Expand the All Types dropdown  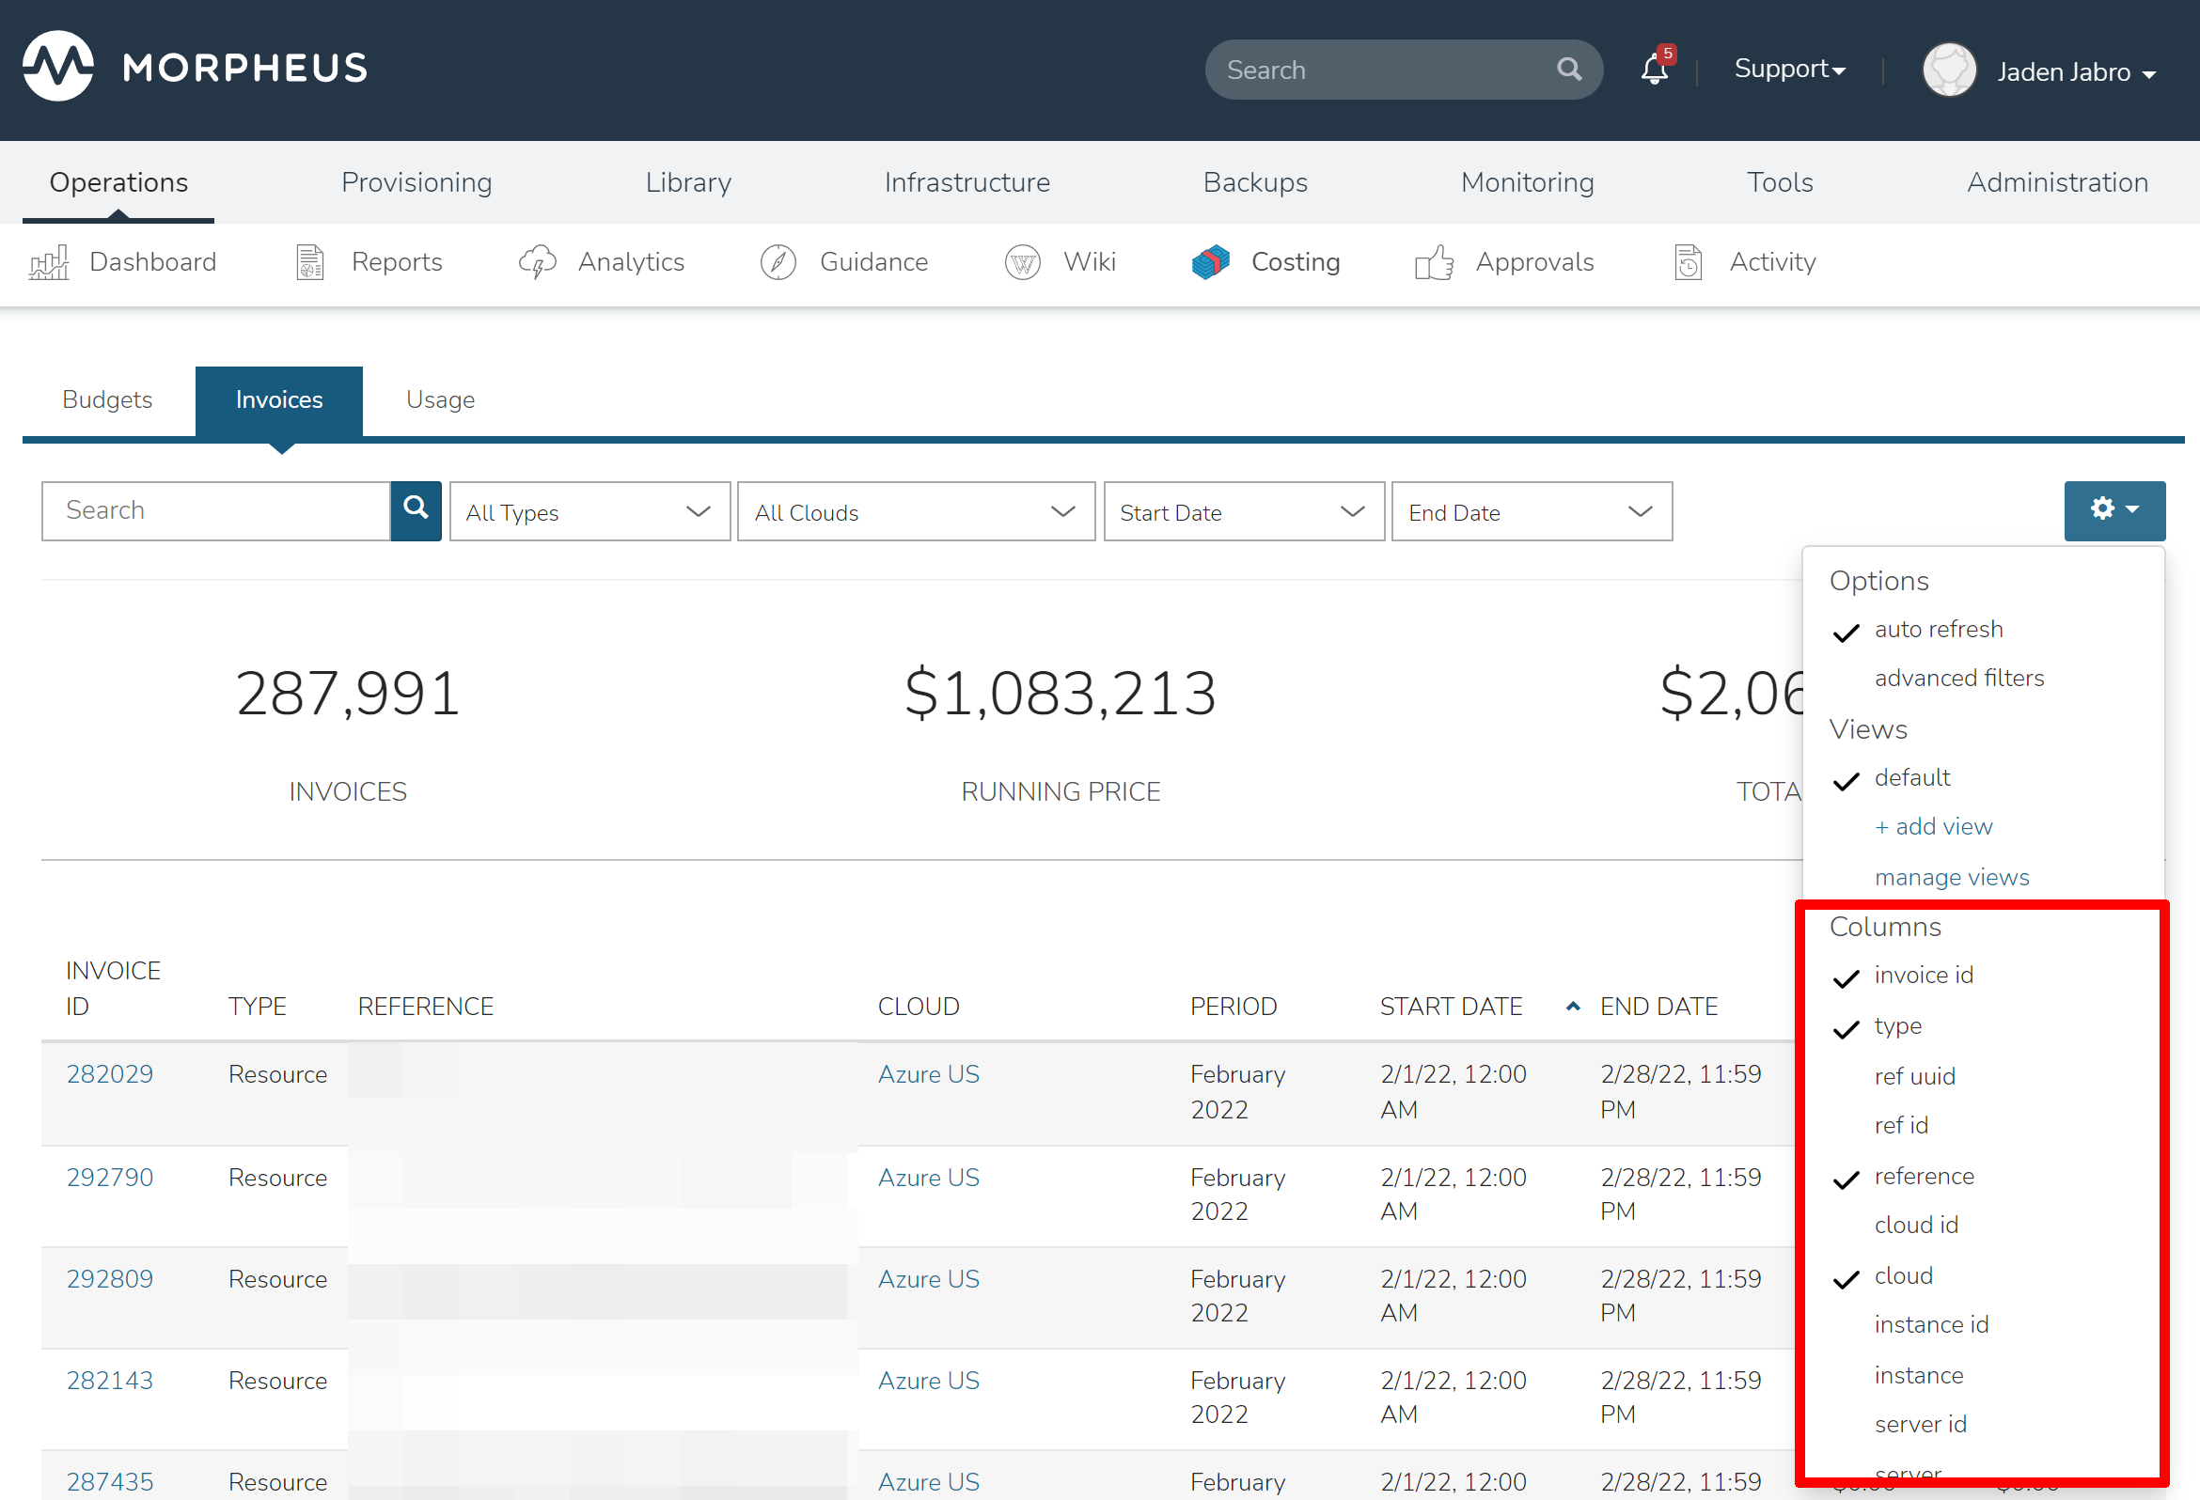pos(589,512)
